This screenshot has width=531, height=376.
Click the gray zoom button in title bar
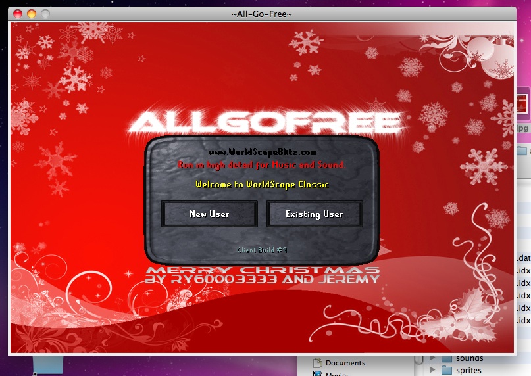pyautogui.click(x=45, y=14)
